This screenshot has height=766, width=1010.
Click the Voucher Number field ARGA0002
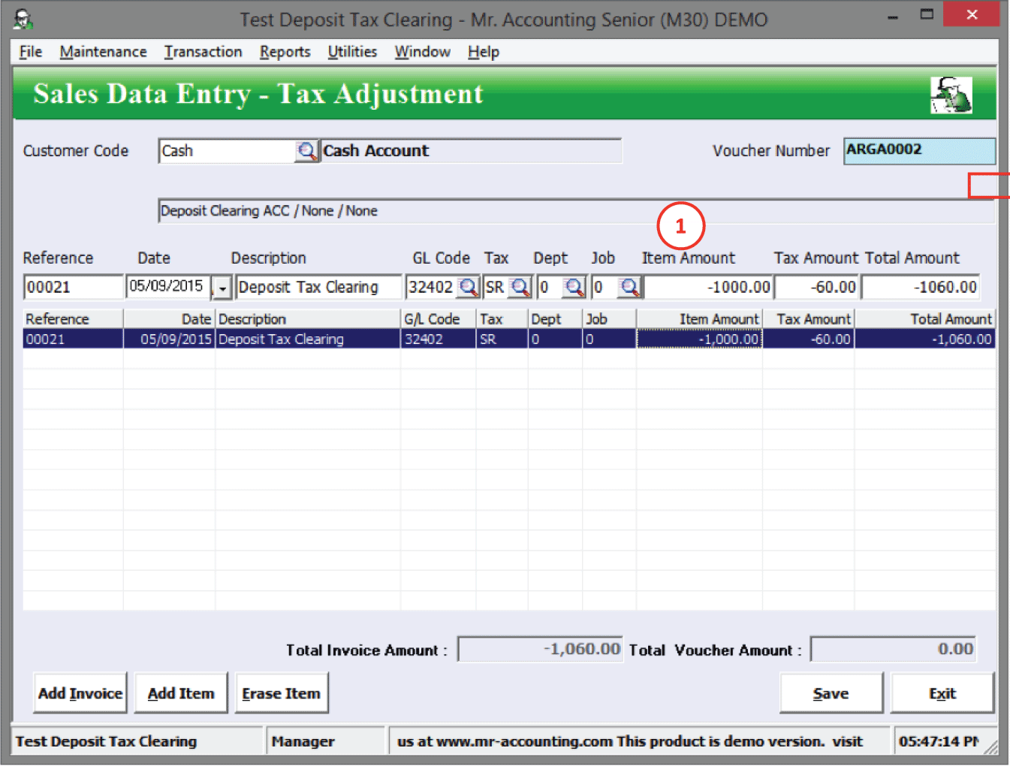pyautogui.click(x=918, y=150)
